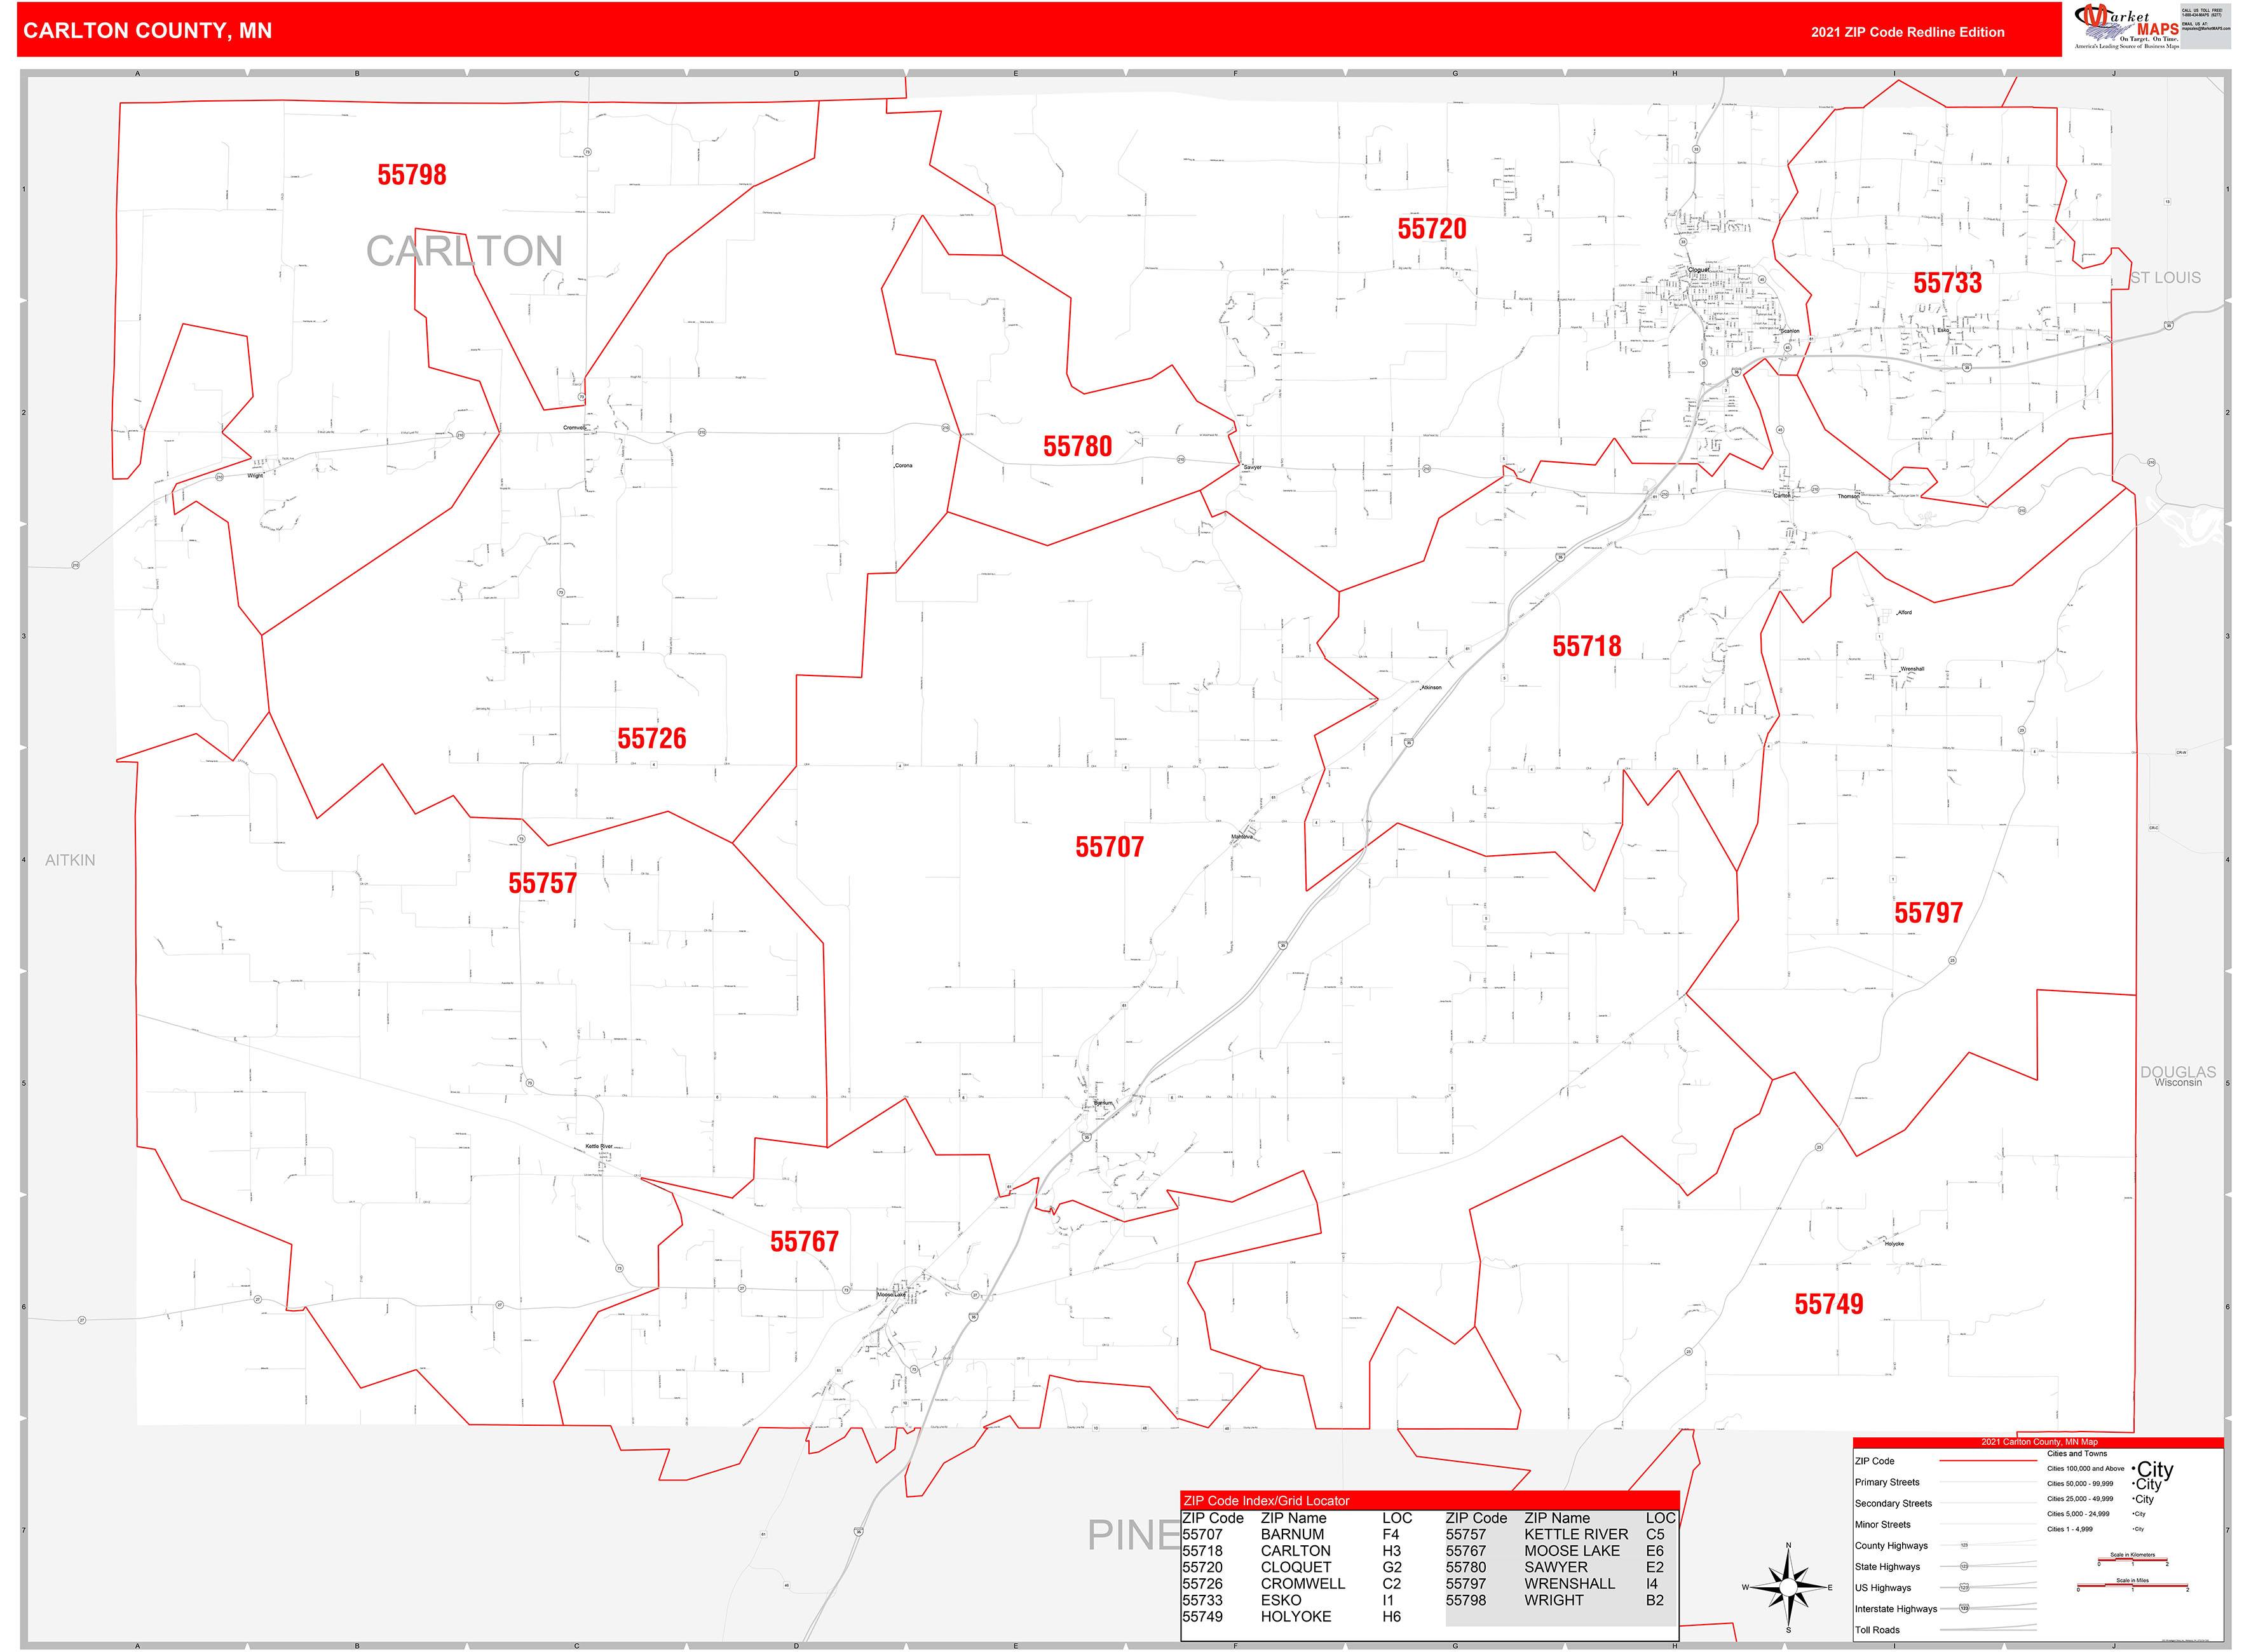Select the US Highways shield symbol in legend
Image resolution: width=2244 pixels, height=1652 pixels.
point(1964,1588)
